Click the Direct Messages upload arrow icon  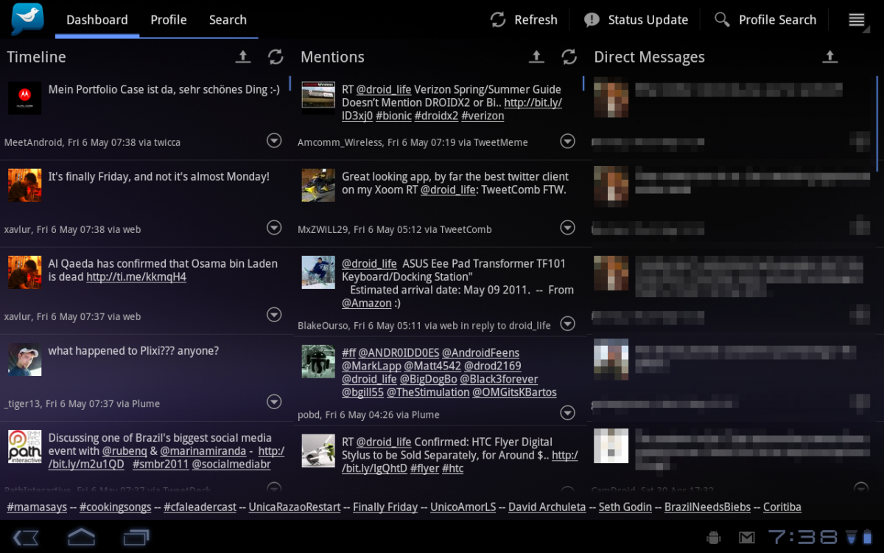[830, 57]
